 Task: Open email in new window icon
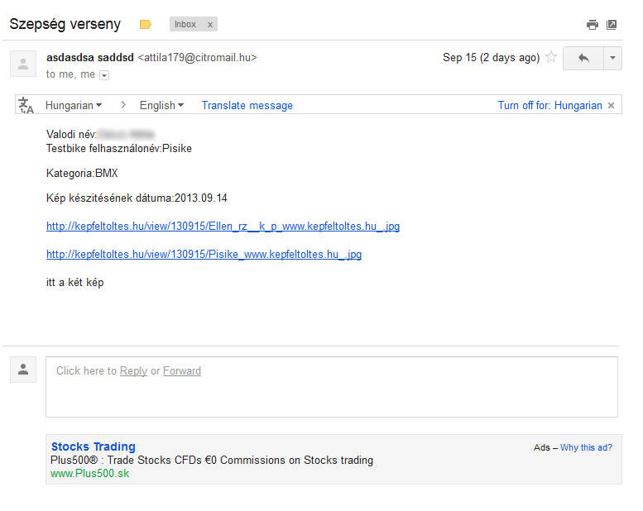[x=612, y=25]
